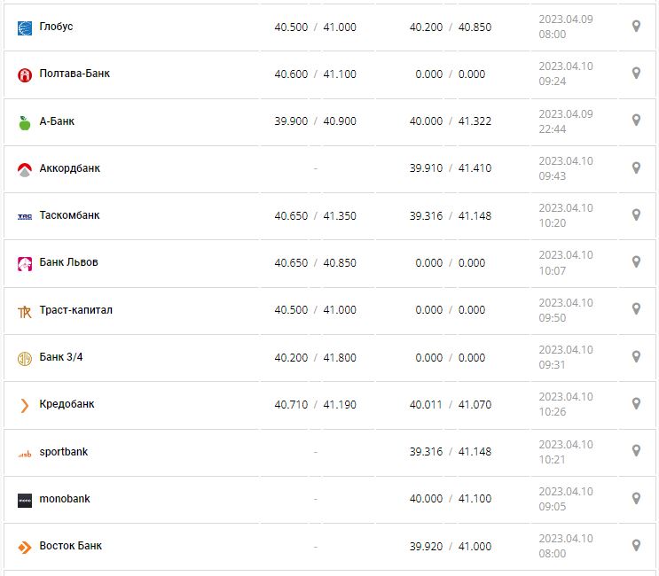Click the green apple А-Банк icon
The image size is (659, 576).
25,122
